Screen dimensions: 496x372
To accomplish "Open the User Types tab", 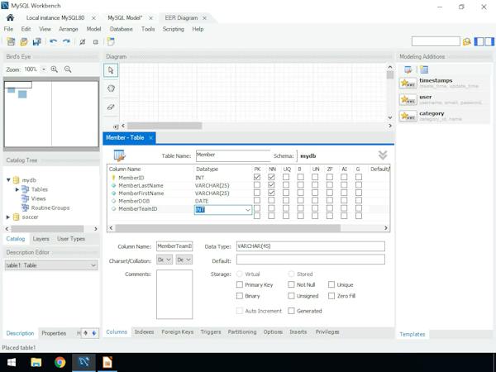I will click(x=71, y=239).
